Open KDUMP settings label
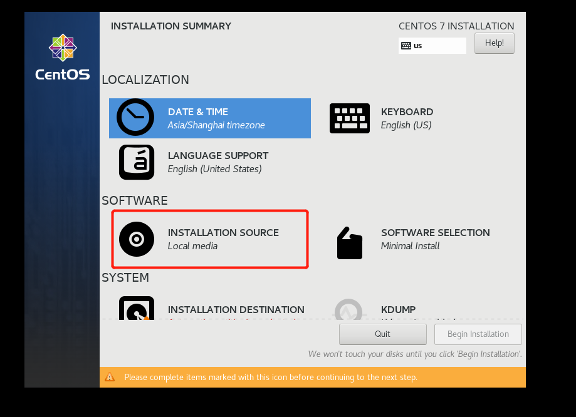Image resolution: width=576 pixels, height=417 pixels. 398,310
